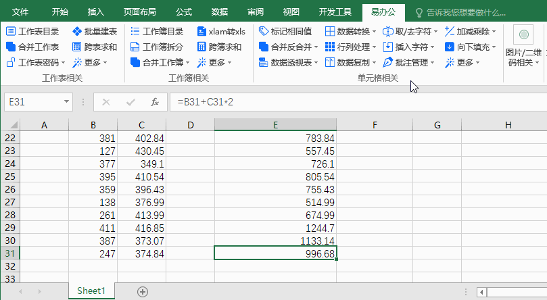The width and height of the screenshot is (547, 300).
Task: Click 告诉我您想要做什么 search box
Action: (x=466, y=13)
